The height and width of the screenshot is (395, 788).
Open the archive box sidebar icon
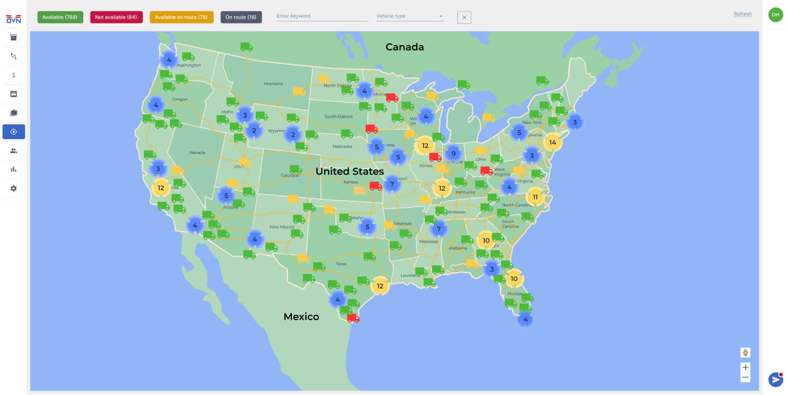13,38
